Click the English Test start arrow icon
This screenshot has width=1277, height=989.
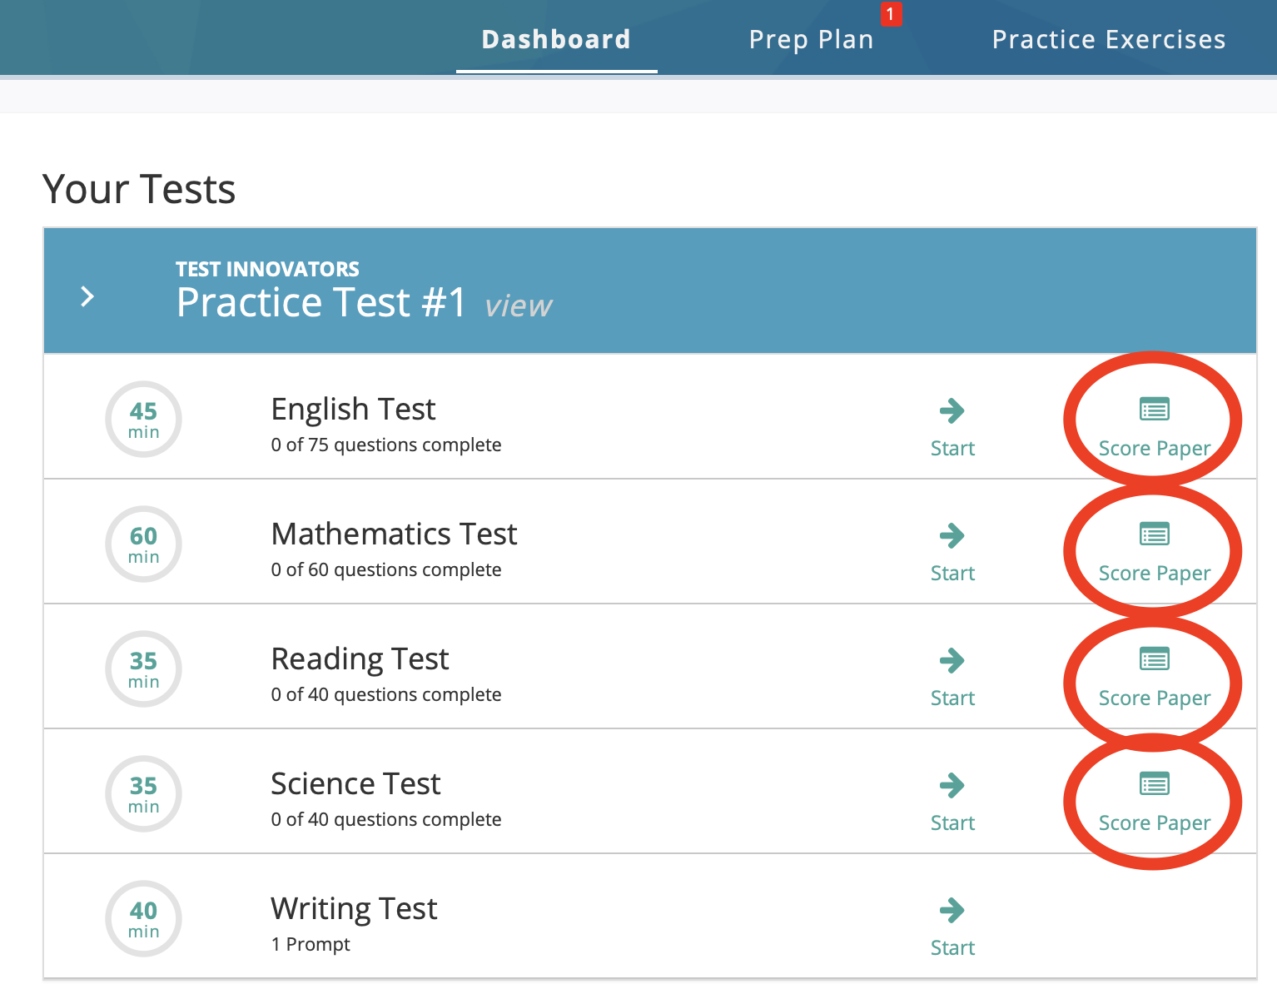coord(952,410)
